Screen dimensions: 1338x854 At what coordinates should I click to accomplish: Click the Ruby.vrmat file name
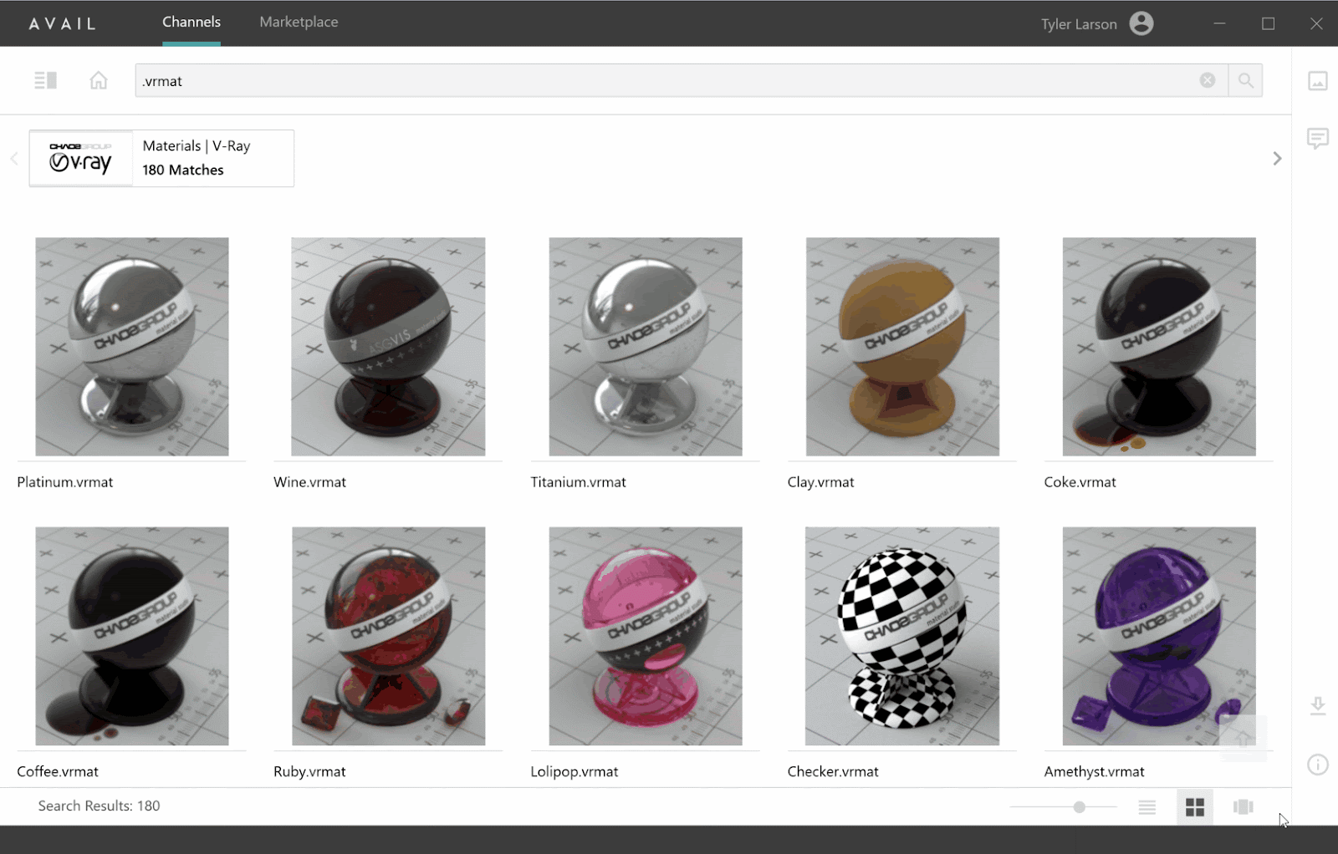(309, 771)
